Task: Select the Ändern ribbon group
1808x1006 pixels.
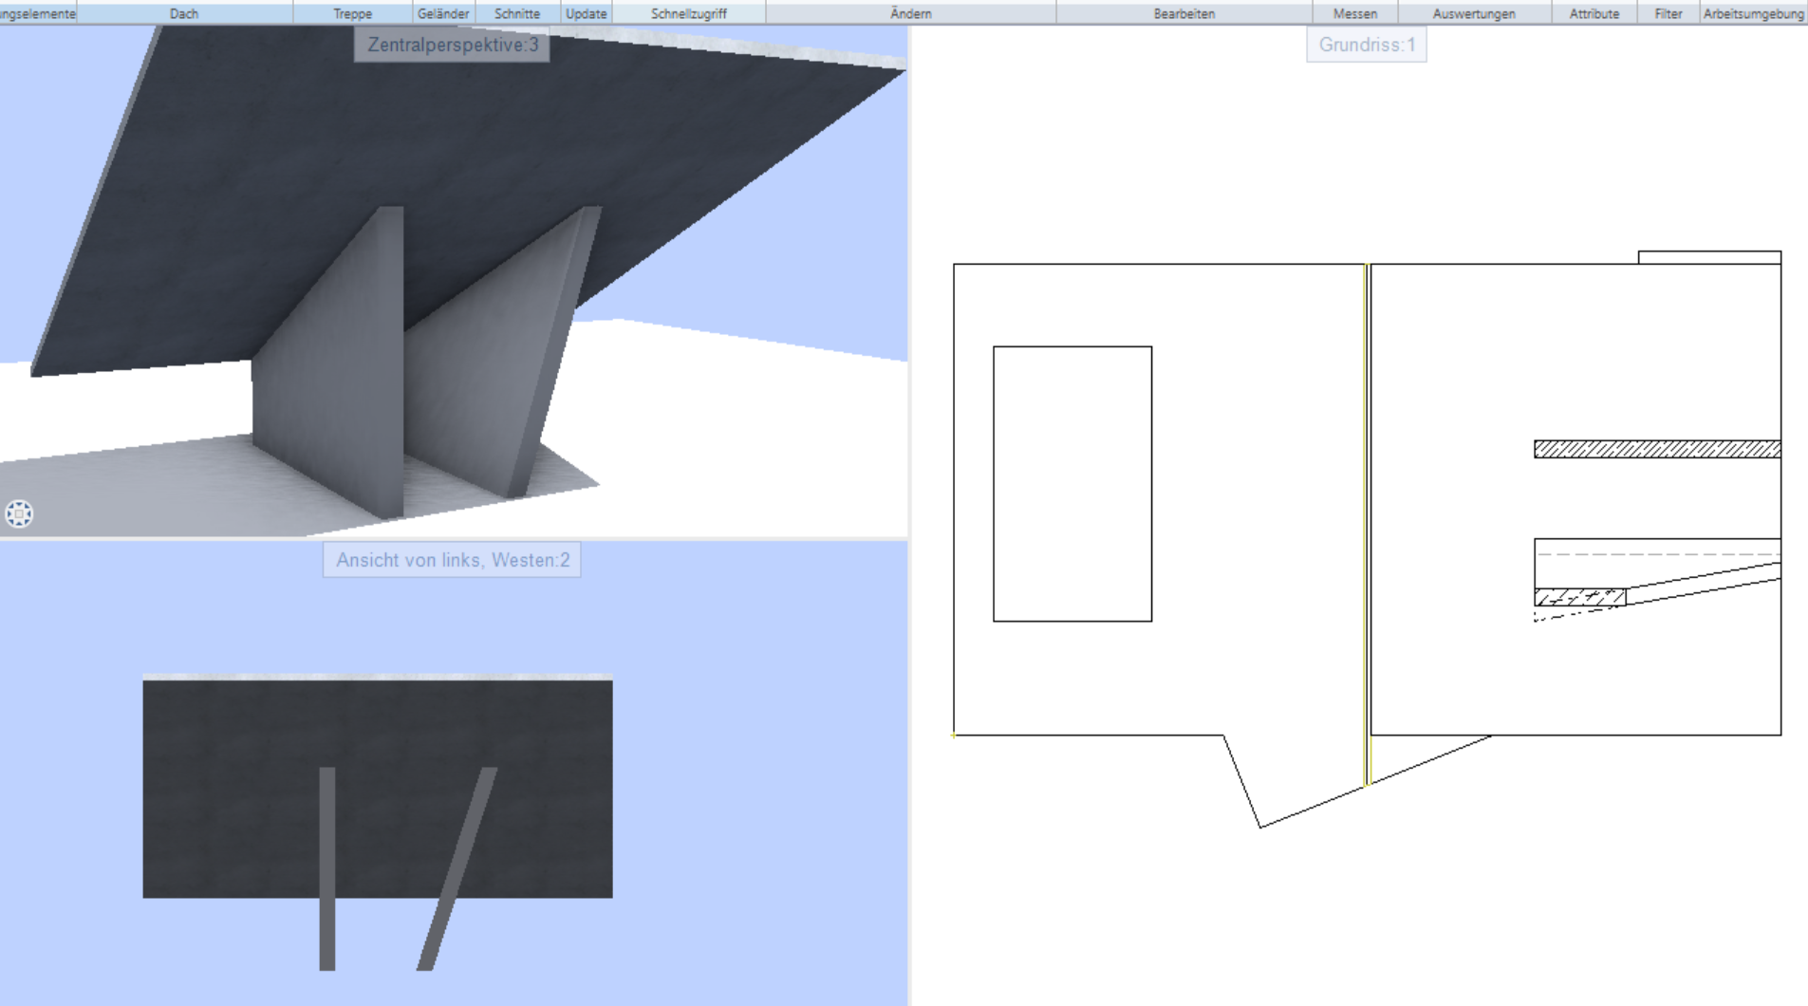Action: tap(910, 13)
